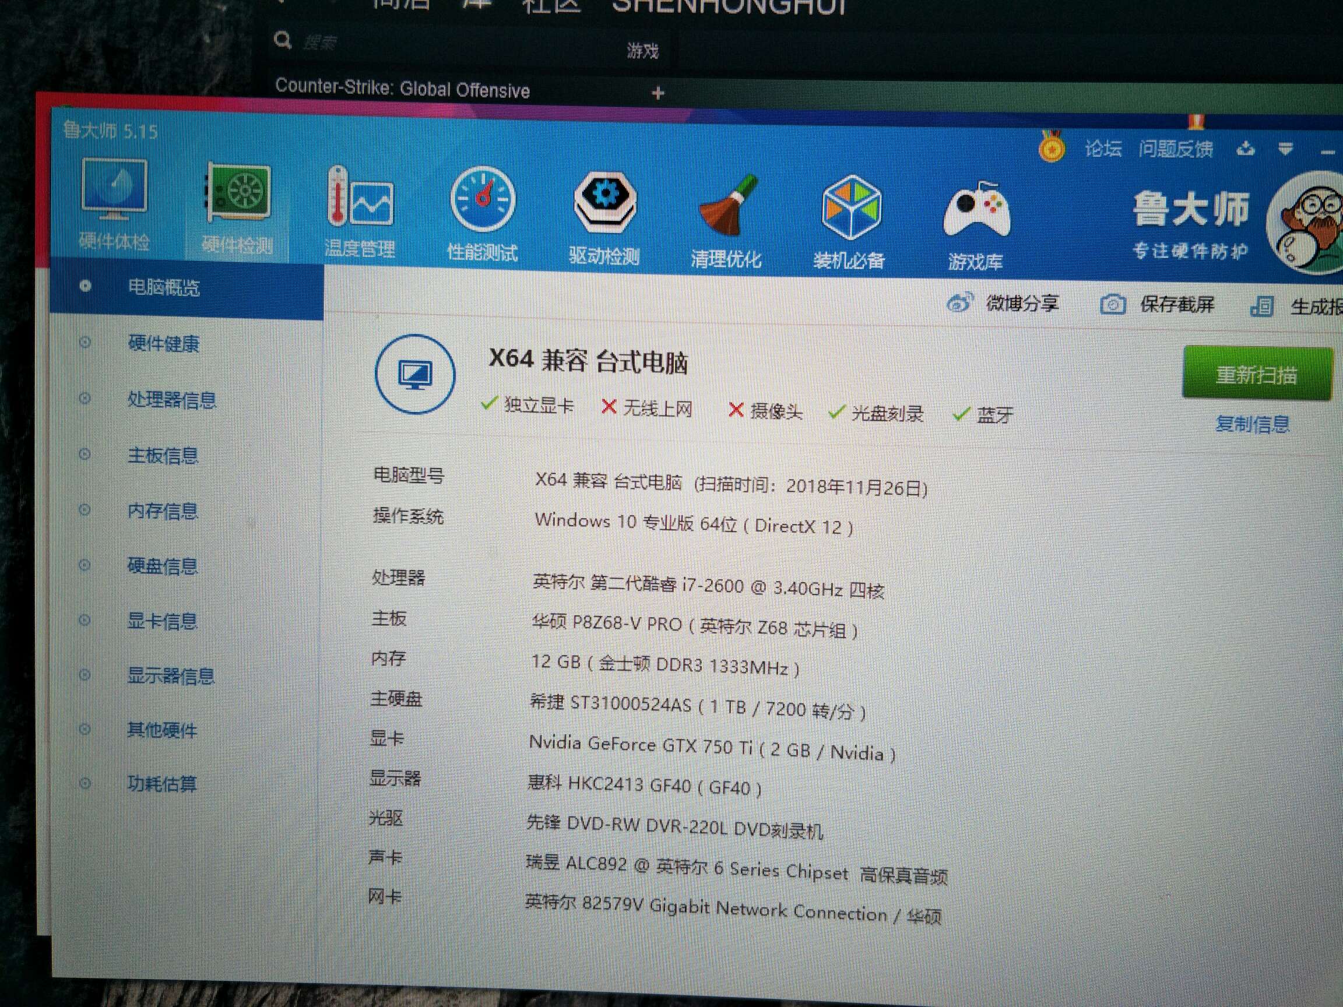This screenshot has height=1007, width=1343.
Task: Click plus icon beside Counter-Strike entry
Action: [x=658, y=93]
